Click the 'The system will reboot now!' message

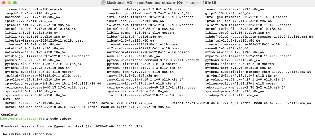(x=28, y=134)
